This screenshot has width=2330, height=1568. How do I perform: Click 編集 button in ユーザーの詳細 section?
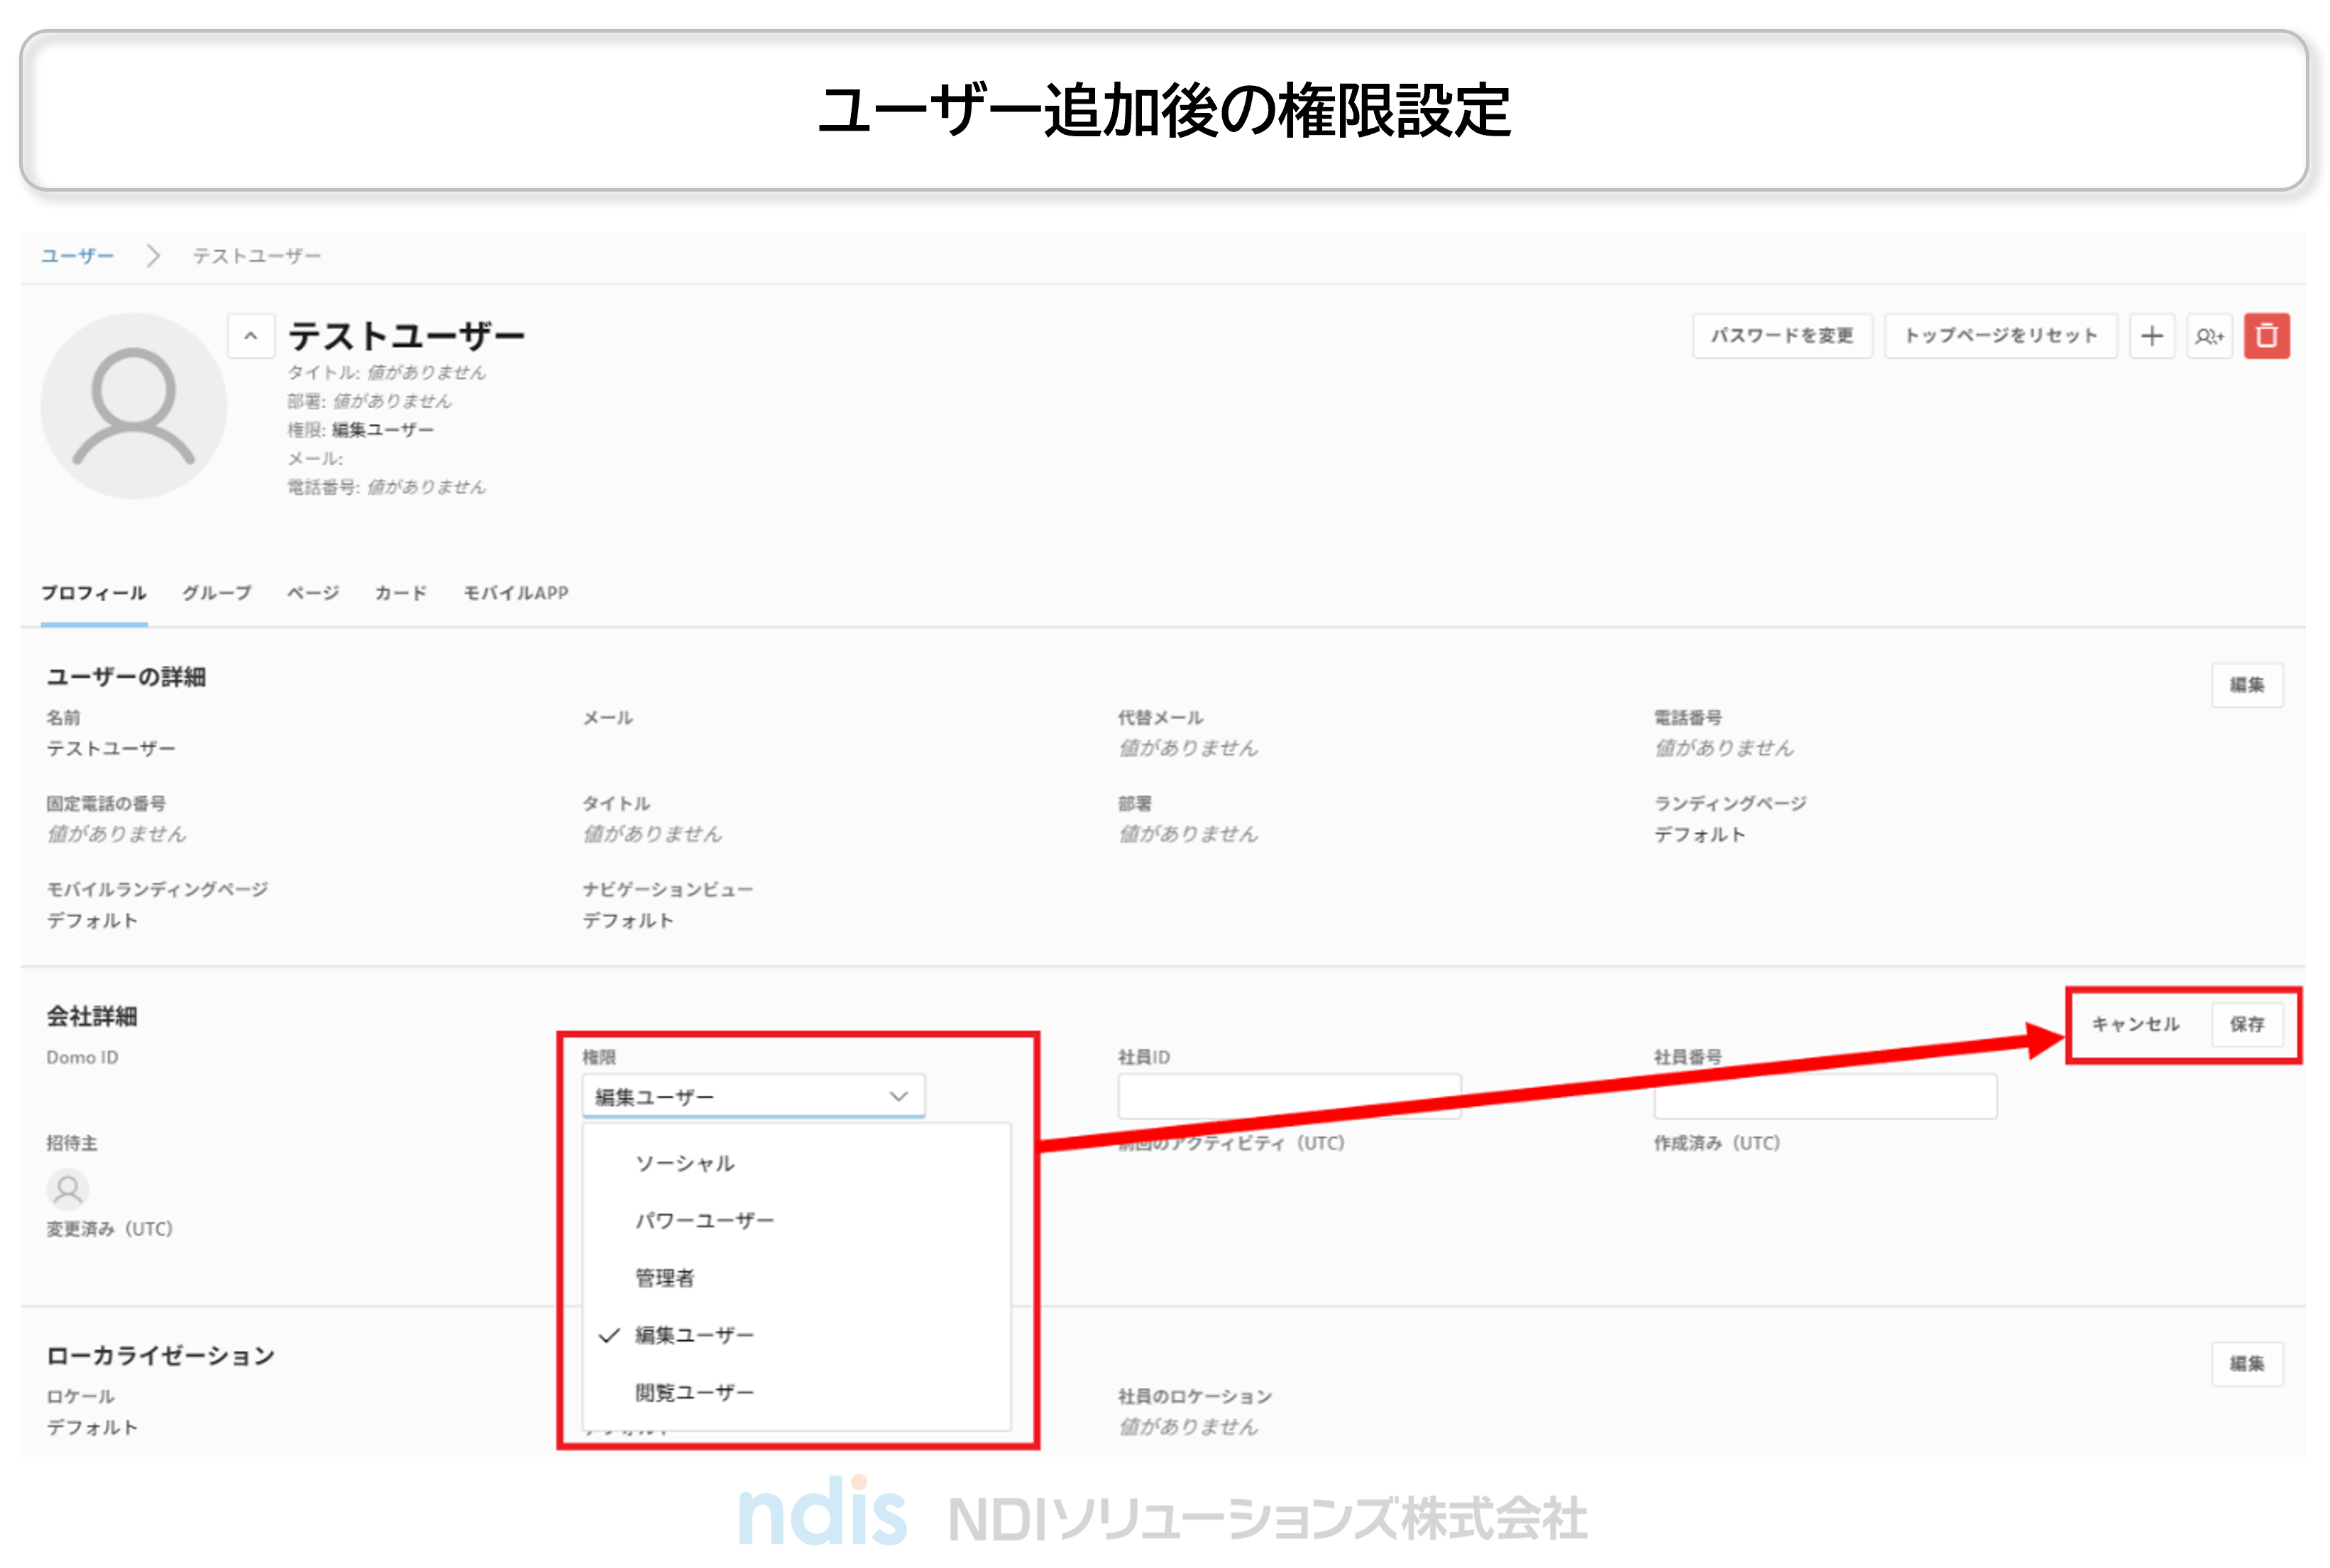(x=2247, y=685)
